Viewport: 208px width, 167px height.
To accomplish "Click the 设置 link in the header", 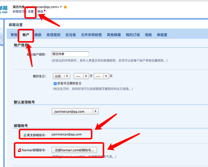I will (x=31, y=12).
